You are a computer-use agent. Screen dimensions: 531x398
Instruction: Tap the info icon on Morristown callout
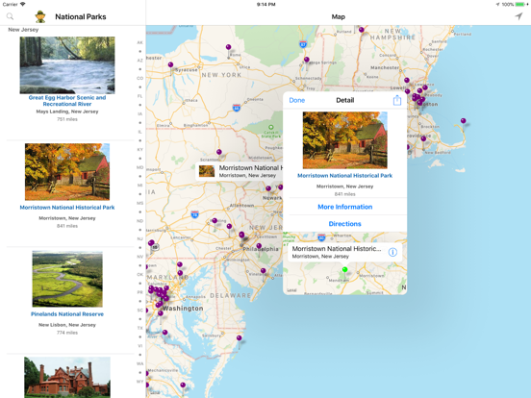pos(392,252)
